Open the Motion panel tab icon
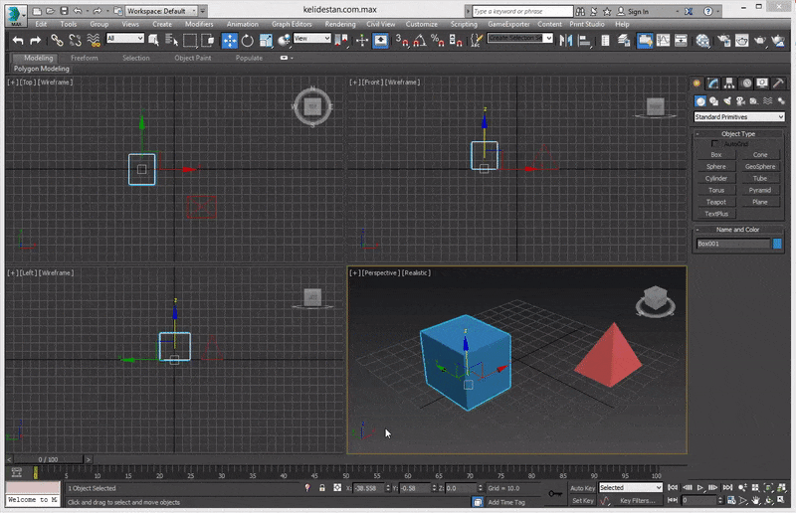This screenshot has width=796, height=513. [746, 83]
